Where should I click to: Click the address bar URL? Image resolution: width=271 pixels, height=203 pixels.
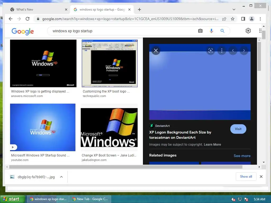(130, 19)
